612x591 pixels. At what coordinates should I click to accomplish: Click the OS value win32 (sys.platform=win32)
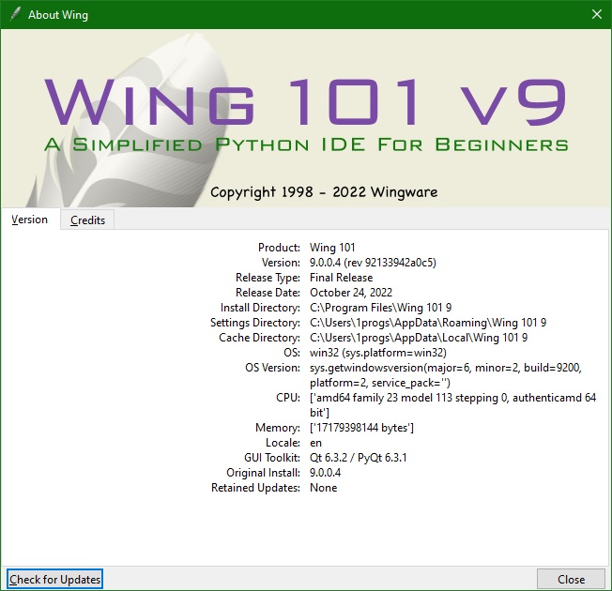coord(378,353)
